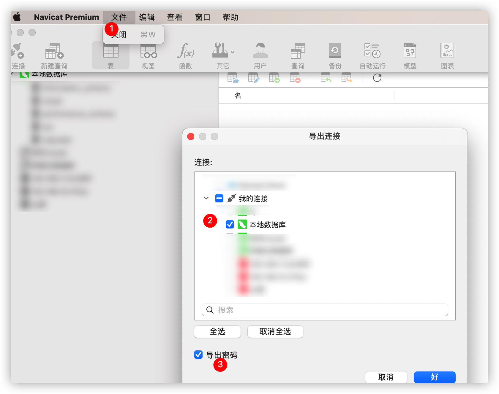Viewport: 499px width, 394px height.
Task: Collapse the 我的连接 tree node
Action: (x=206, y=198)
